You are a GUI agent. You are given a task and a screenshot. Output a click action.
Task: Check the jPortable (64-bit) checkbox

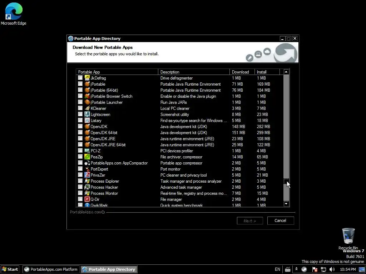click(x=80, y=90)
